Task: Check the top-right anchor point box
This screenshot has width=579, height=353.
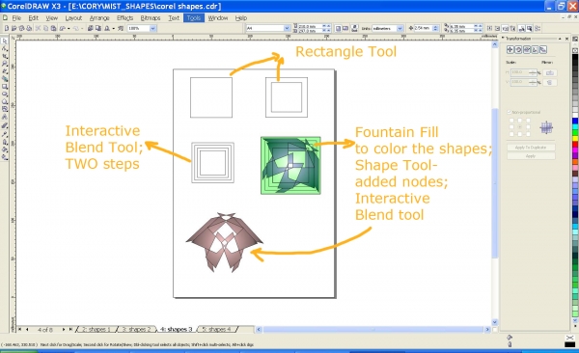Action: [529, 120]
